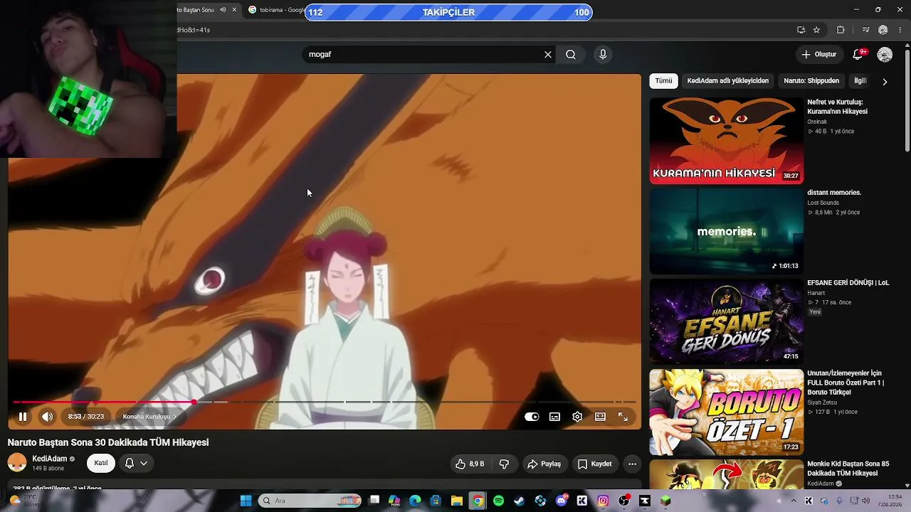Close the Naruto Baştan Sona browser tab

point(234,10)
